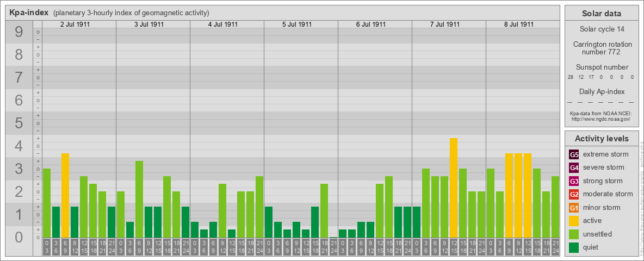Select the dark green quiet swatch
The height and width of the screenshot is (261, 644).
[574, 247]
